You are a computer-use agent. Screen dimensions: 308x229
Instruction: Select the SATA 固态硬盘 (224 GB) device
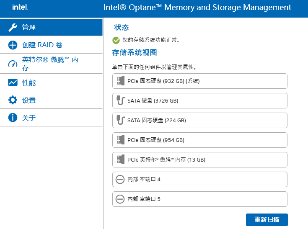tap(199, 120)
